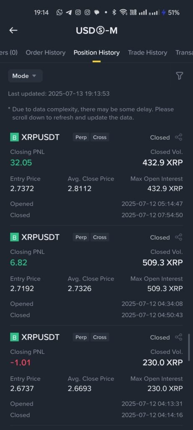Screen dimensions: 193x430
Task: Tap green B icon of third XRPUSDT
Action: click(x=15, y=337)
